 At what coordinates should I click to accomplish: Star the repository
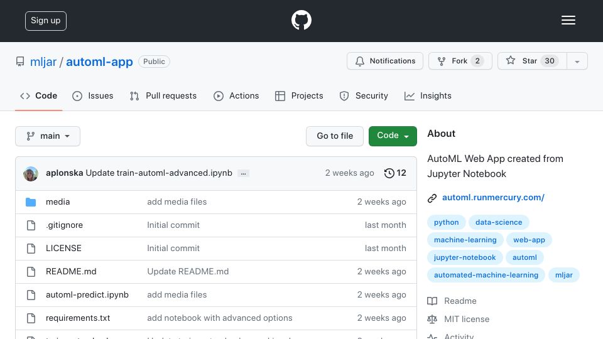pyautogui.click(x=532, y=61)
